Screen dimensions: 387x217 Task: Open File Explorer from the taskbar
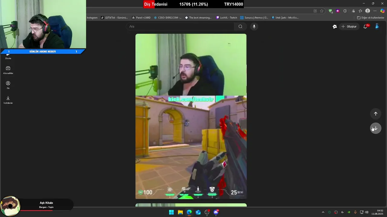(x=180, y=212)
